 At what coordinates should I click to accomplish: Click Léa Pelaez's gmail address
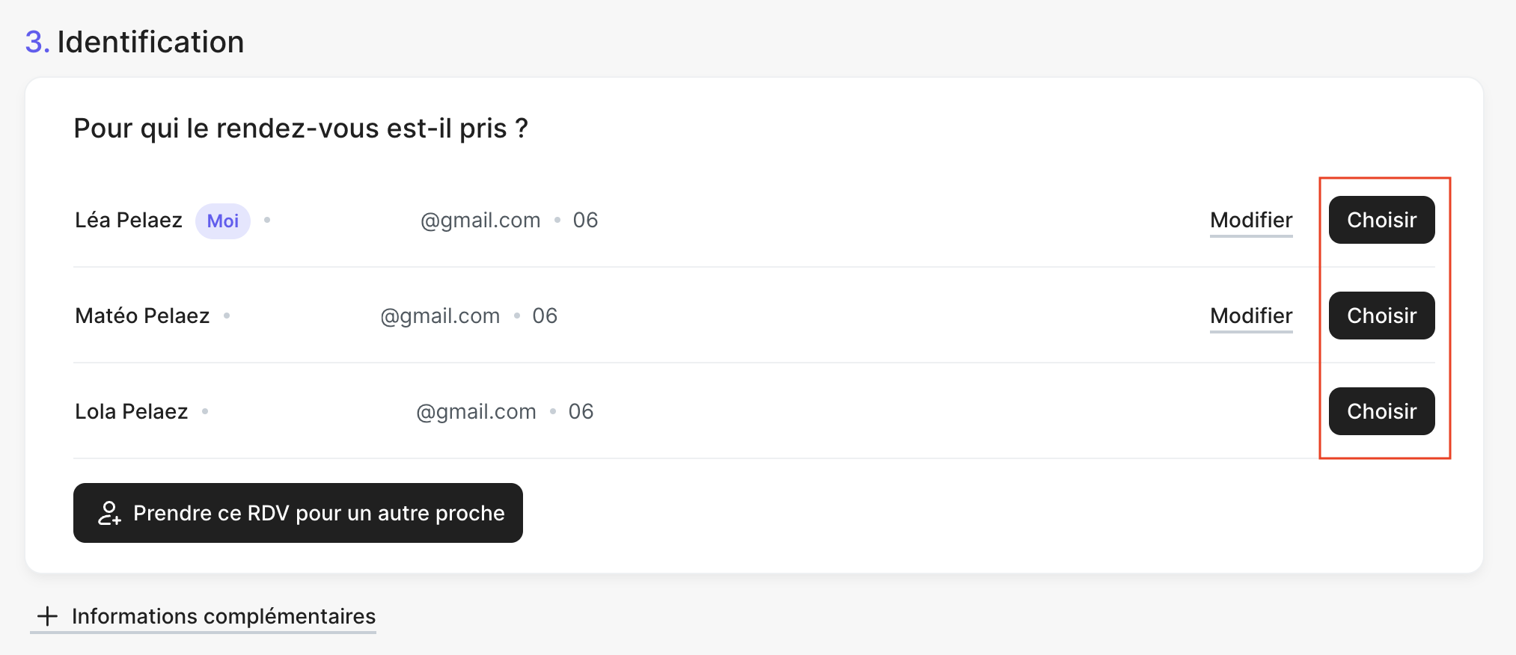(480, 220)
